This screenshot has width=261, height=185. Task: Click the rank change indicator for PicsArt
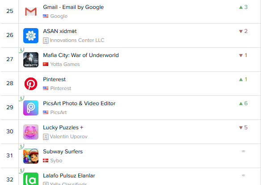[243, 103]
